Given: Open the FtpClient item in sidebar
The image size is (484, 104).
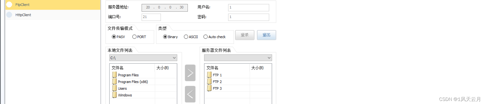Looking at the screenshot, I should tap(53, 5).
